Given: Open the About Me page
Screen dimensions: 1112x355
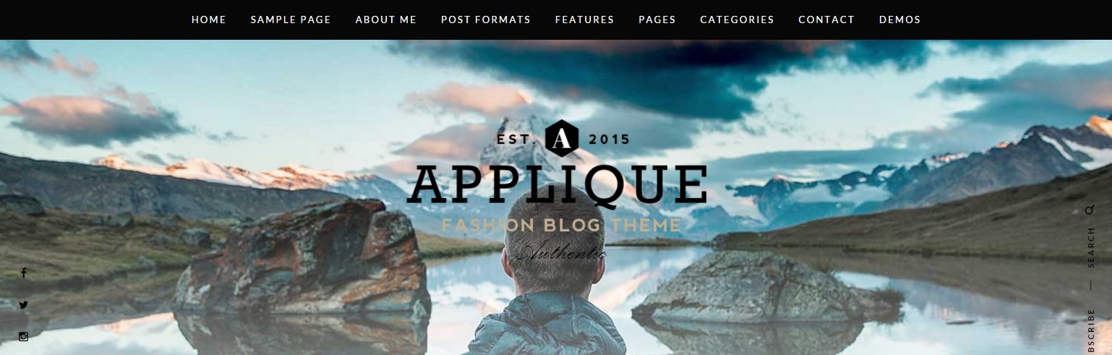Looking at the screenshot, I should pyautogui.click(x=386, y=20).
